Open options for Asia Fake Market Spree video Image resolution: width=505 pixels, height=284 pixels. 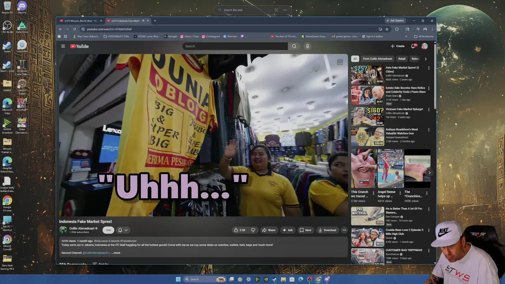coord(429,68)
